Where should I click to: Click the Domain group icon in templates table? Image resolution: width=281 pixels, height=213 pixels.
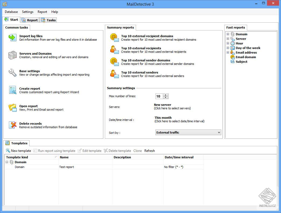click(x=12, y=162)
